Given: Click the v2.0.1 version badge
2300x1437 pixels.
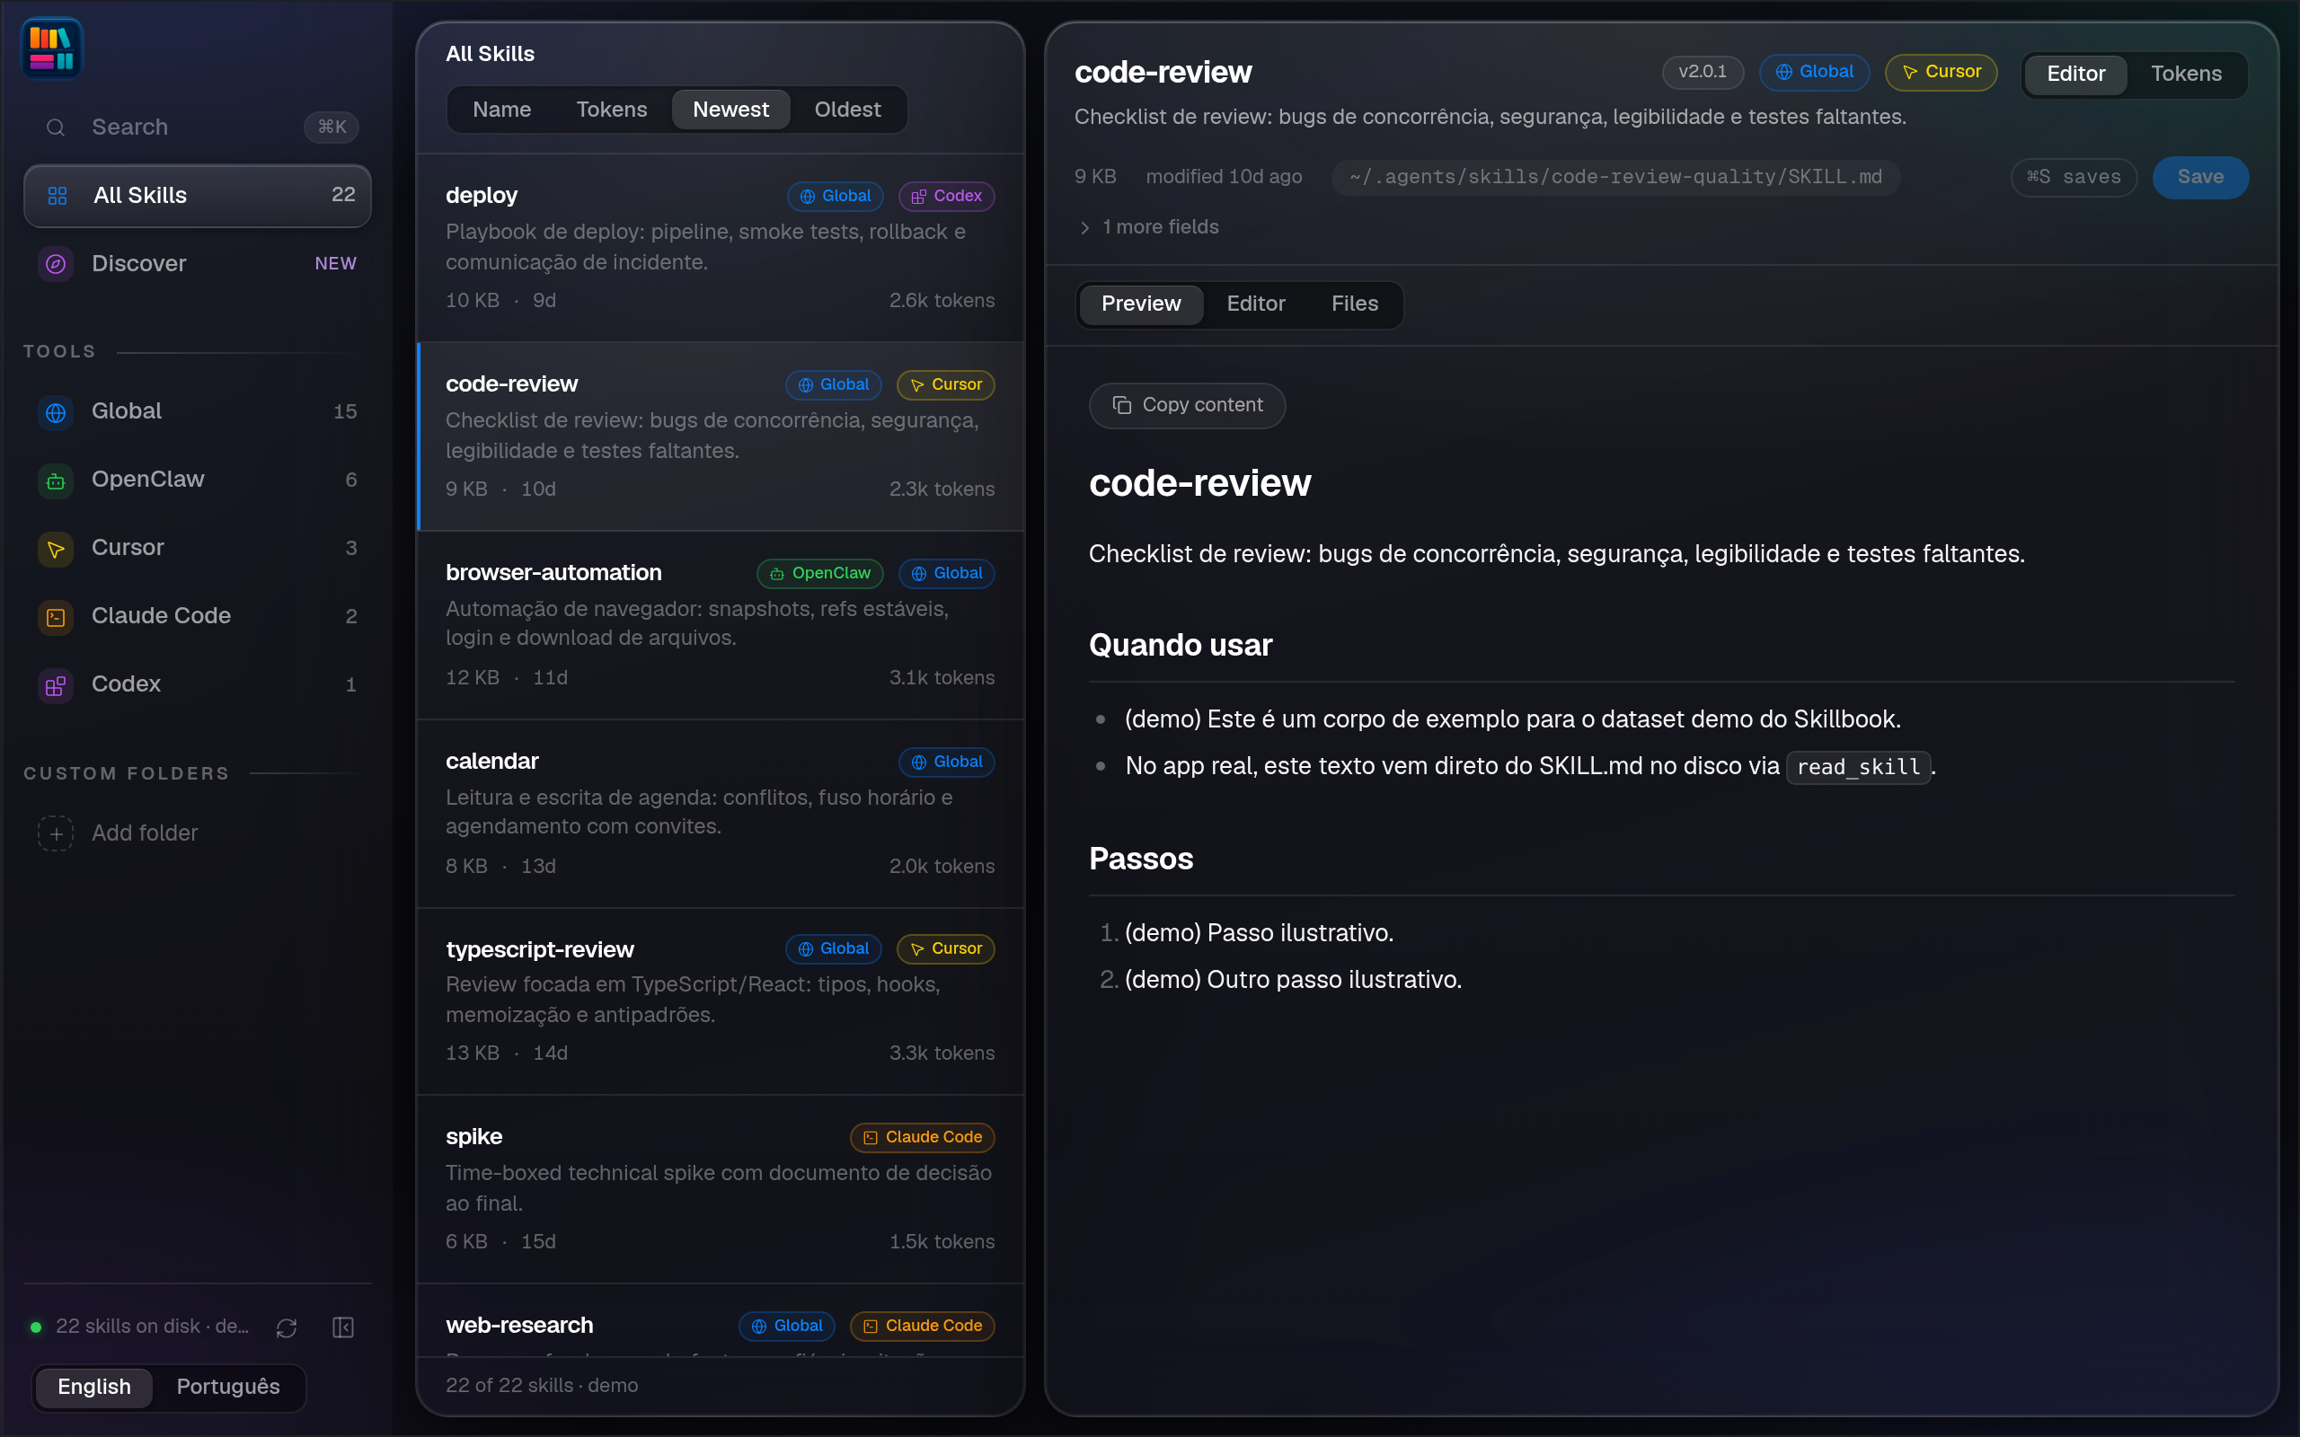Looking at the screenshot, I should tap(1703, 72).
